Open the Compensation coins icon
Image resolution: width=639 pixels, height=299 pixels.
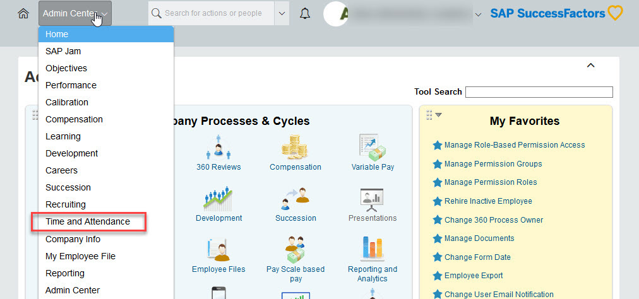tap(295, 148)
